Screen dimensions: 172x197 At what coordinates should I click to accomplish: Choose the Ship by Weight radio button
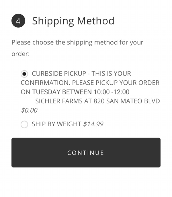[x=25, y=124]
